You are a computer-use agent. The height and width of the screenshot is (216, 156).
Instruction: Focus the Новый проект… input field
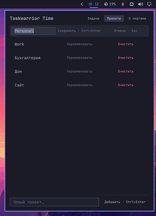(x=55, y=202)
